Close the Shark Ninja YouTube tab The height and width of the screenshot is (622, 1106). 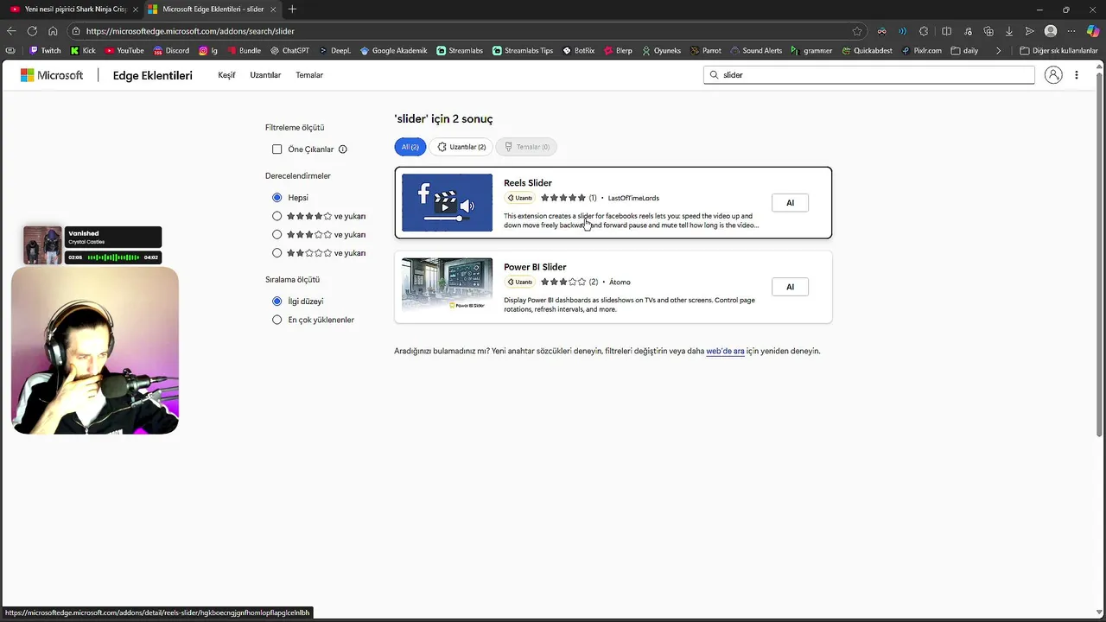click(135, 10)
